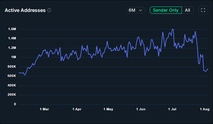This screenshot has width=213, height=124.
Task: Click the info icon beside Active Addresses
Action: 49,10
